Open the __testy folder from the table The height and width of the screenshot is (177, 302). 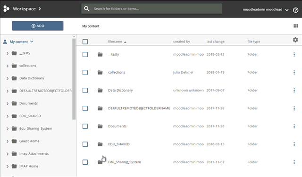113,54
